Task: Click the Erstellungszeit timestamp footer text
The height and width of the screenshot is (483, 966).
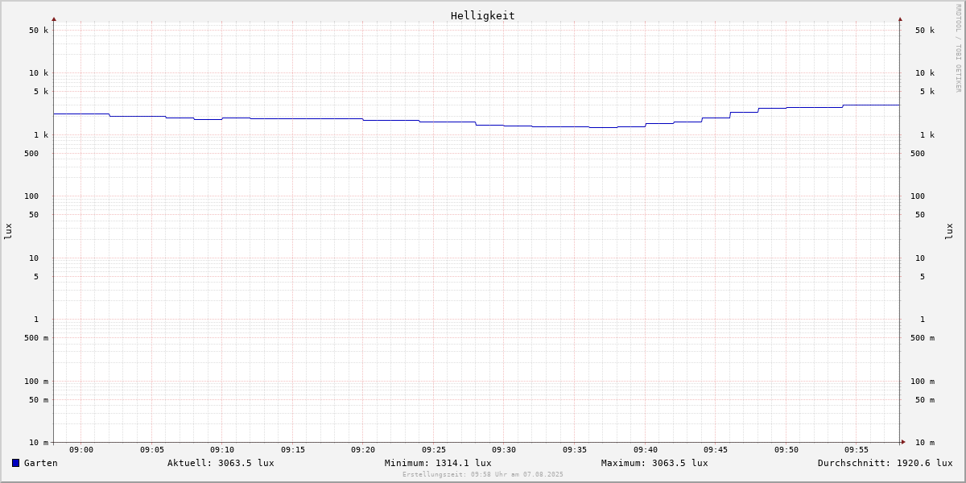Action: tap(483, 474)
